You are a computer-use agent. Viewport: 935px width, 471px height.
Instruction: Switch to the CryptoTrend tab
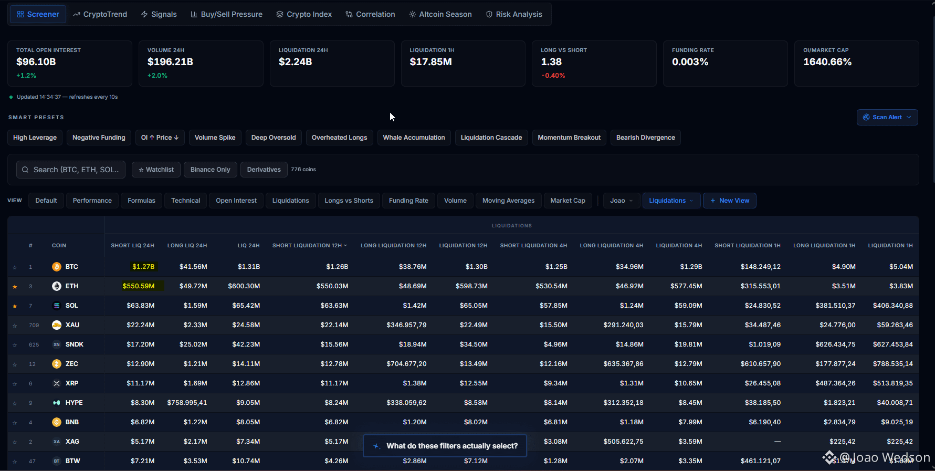coord(100,14)
